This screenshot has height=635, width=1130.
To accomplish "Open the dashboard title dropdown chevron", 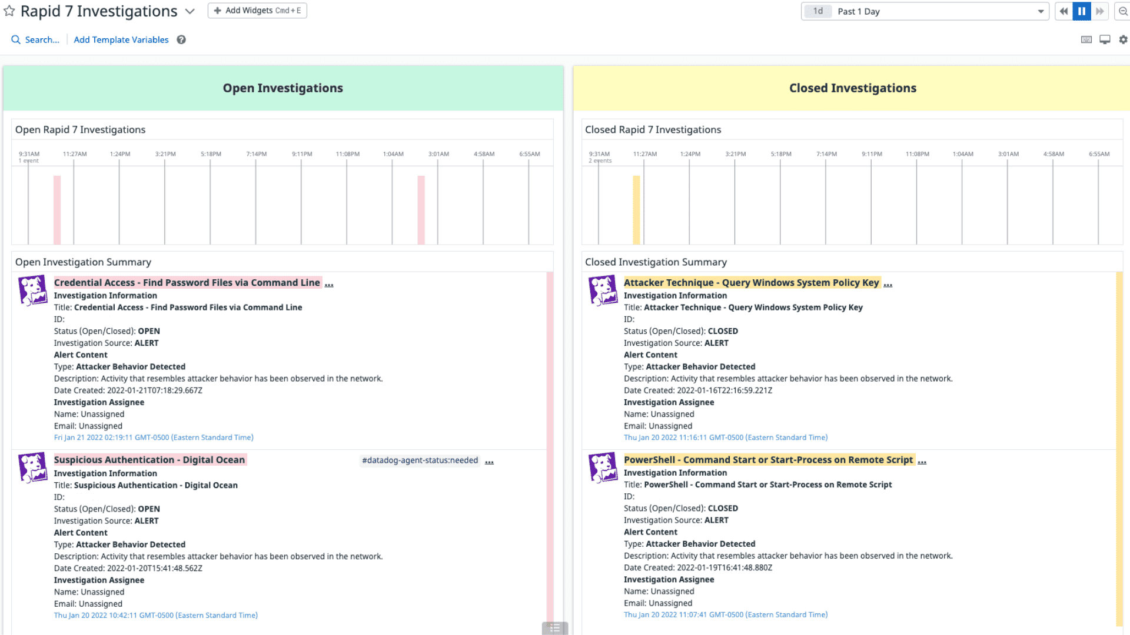I will 190,11.
